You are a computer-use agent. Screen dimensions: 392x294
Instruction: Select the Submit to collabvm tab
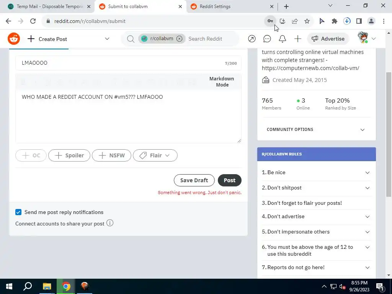(x=140, y=7)
